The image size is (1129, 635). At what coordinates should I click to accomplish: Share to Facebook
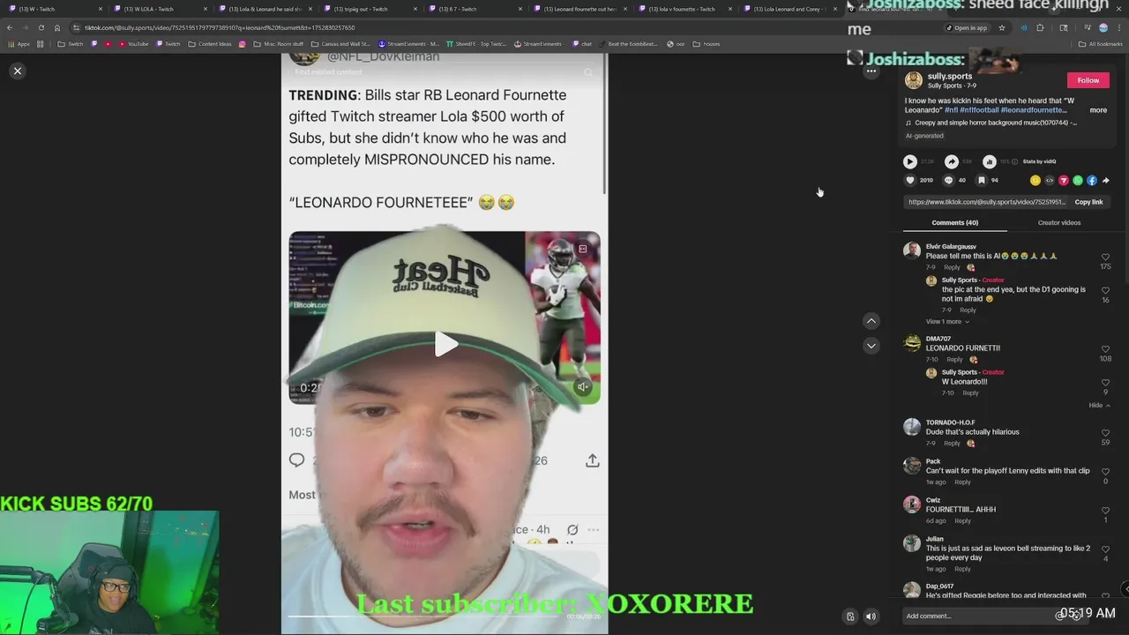[x=1092, y=180]
